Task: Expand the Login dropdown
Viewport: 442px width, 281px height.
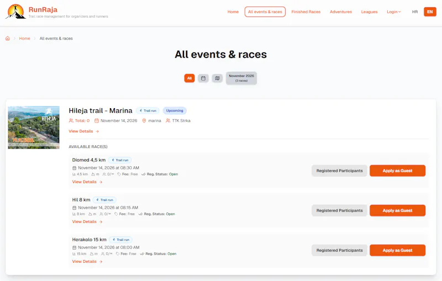Action: click(393, 12)
